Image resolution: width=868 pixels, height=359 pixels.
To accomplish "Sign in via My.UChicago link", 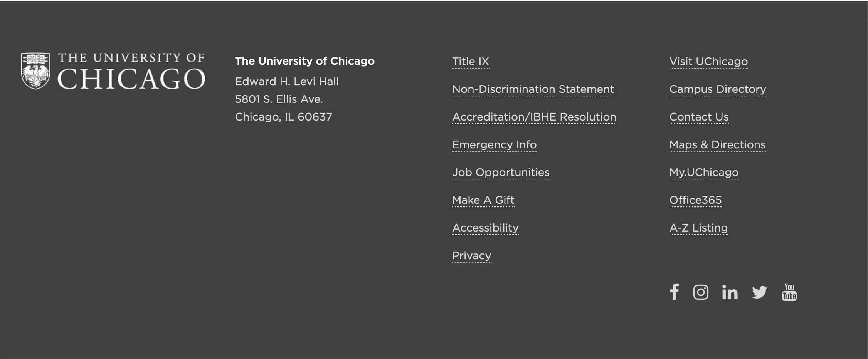I will [704, 172].
